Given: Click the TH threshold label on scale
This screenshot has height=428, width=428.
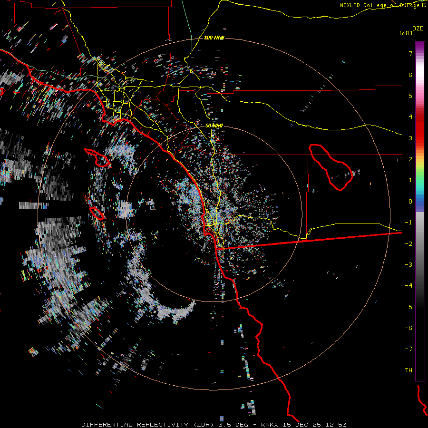Looking at the screenshot, I should tap(409, 370).
